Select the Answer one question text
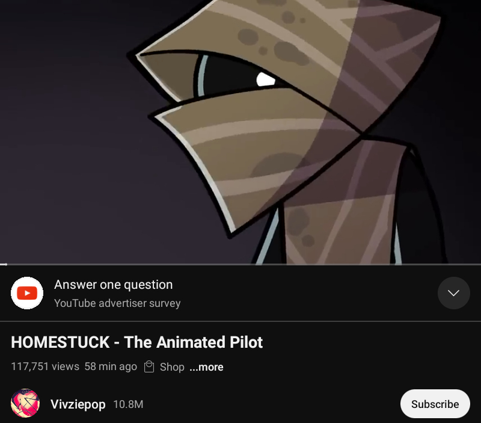 click(x=114, y=285)
